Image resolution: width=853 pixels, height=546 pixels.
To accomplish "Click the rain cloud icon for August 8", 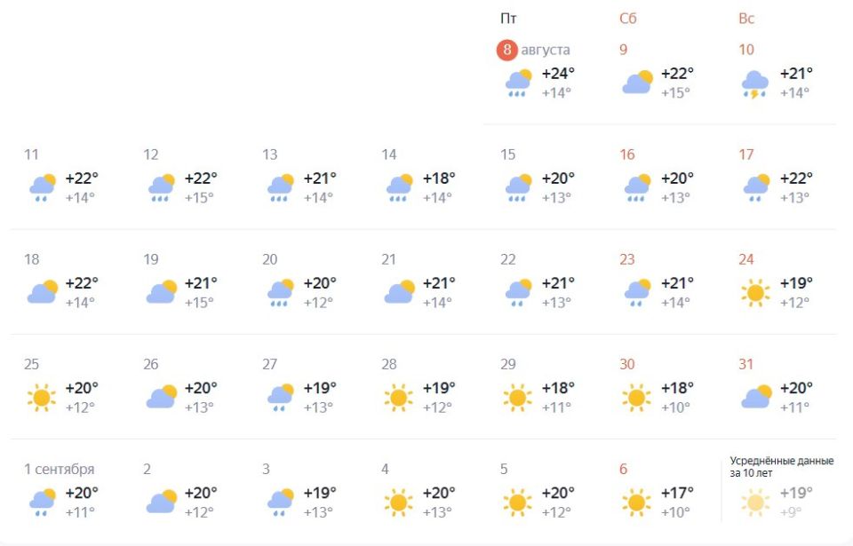I will [518, 83].
